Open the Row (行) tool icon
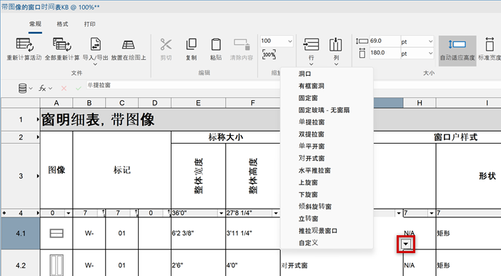The height and width of the screenshot is (276, 501). (x=311, y=44)
